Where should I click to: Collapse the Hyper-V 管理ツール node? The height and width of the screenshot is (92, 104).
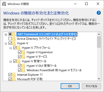point(11,61)
